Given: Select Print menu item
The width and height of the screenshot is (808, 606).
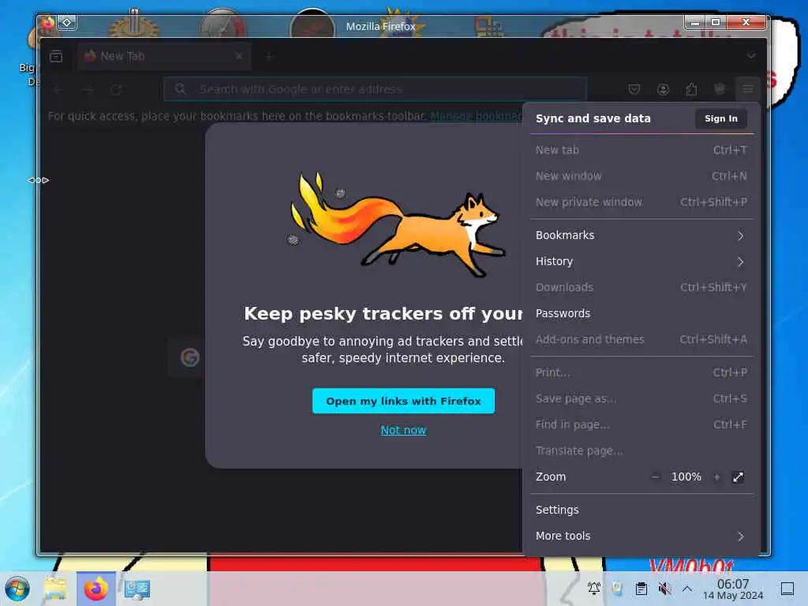Looking at the screenshot, I should [641, 372].
